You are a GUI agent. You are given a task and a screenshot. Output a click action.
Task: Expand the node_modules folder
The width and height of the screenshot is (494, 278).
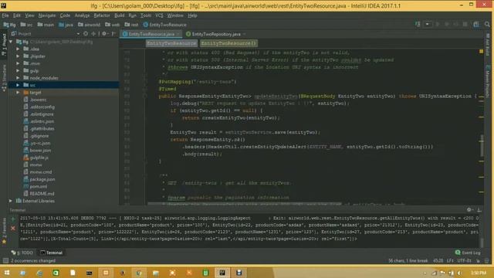18,78
